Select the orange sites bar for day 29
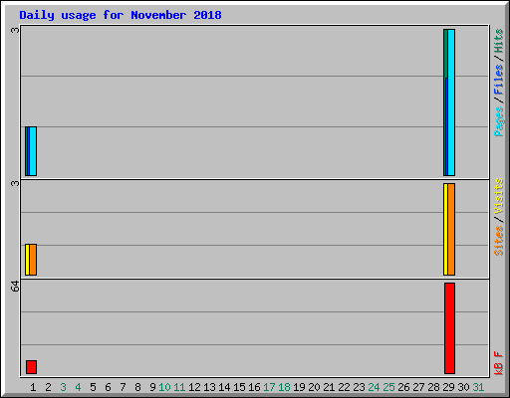Screen dimensions: 510x398 pos(451,229)
